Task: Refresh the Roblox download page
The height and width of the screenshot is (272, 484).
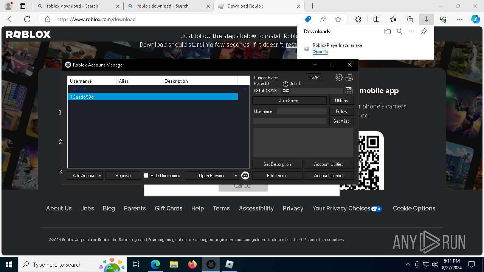Action: [27, 19]
